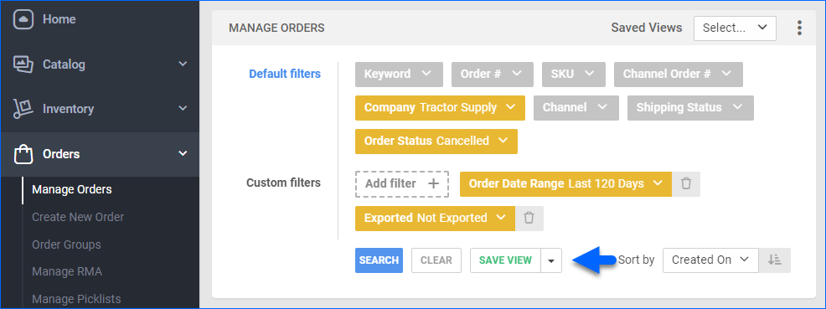Click the Inventory hand-truck icon
Image resolution: width=826 pixels, height=309 pixels.
(23, 109)
